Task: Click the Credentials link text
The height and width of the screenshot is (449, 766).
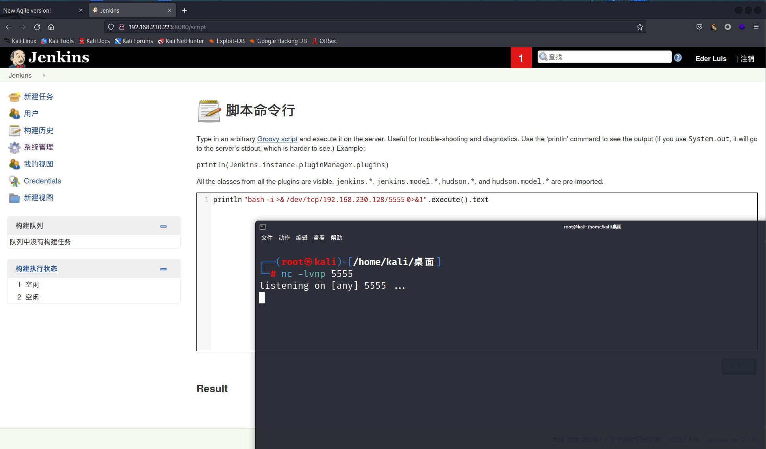Action: pyautogui.click(x=43, y=181)
